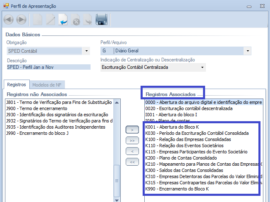The height and width of the screenshot is (202, 270).
Task: Select J932 - Signatários do Termo de Verificação
Action: [x=59, y=121]
